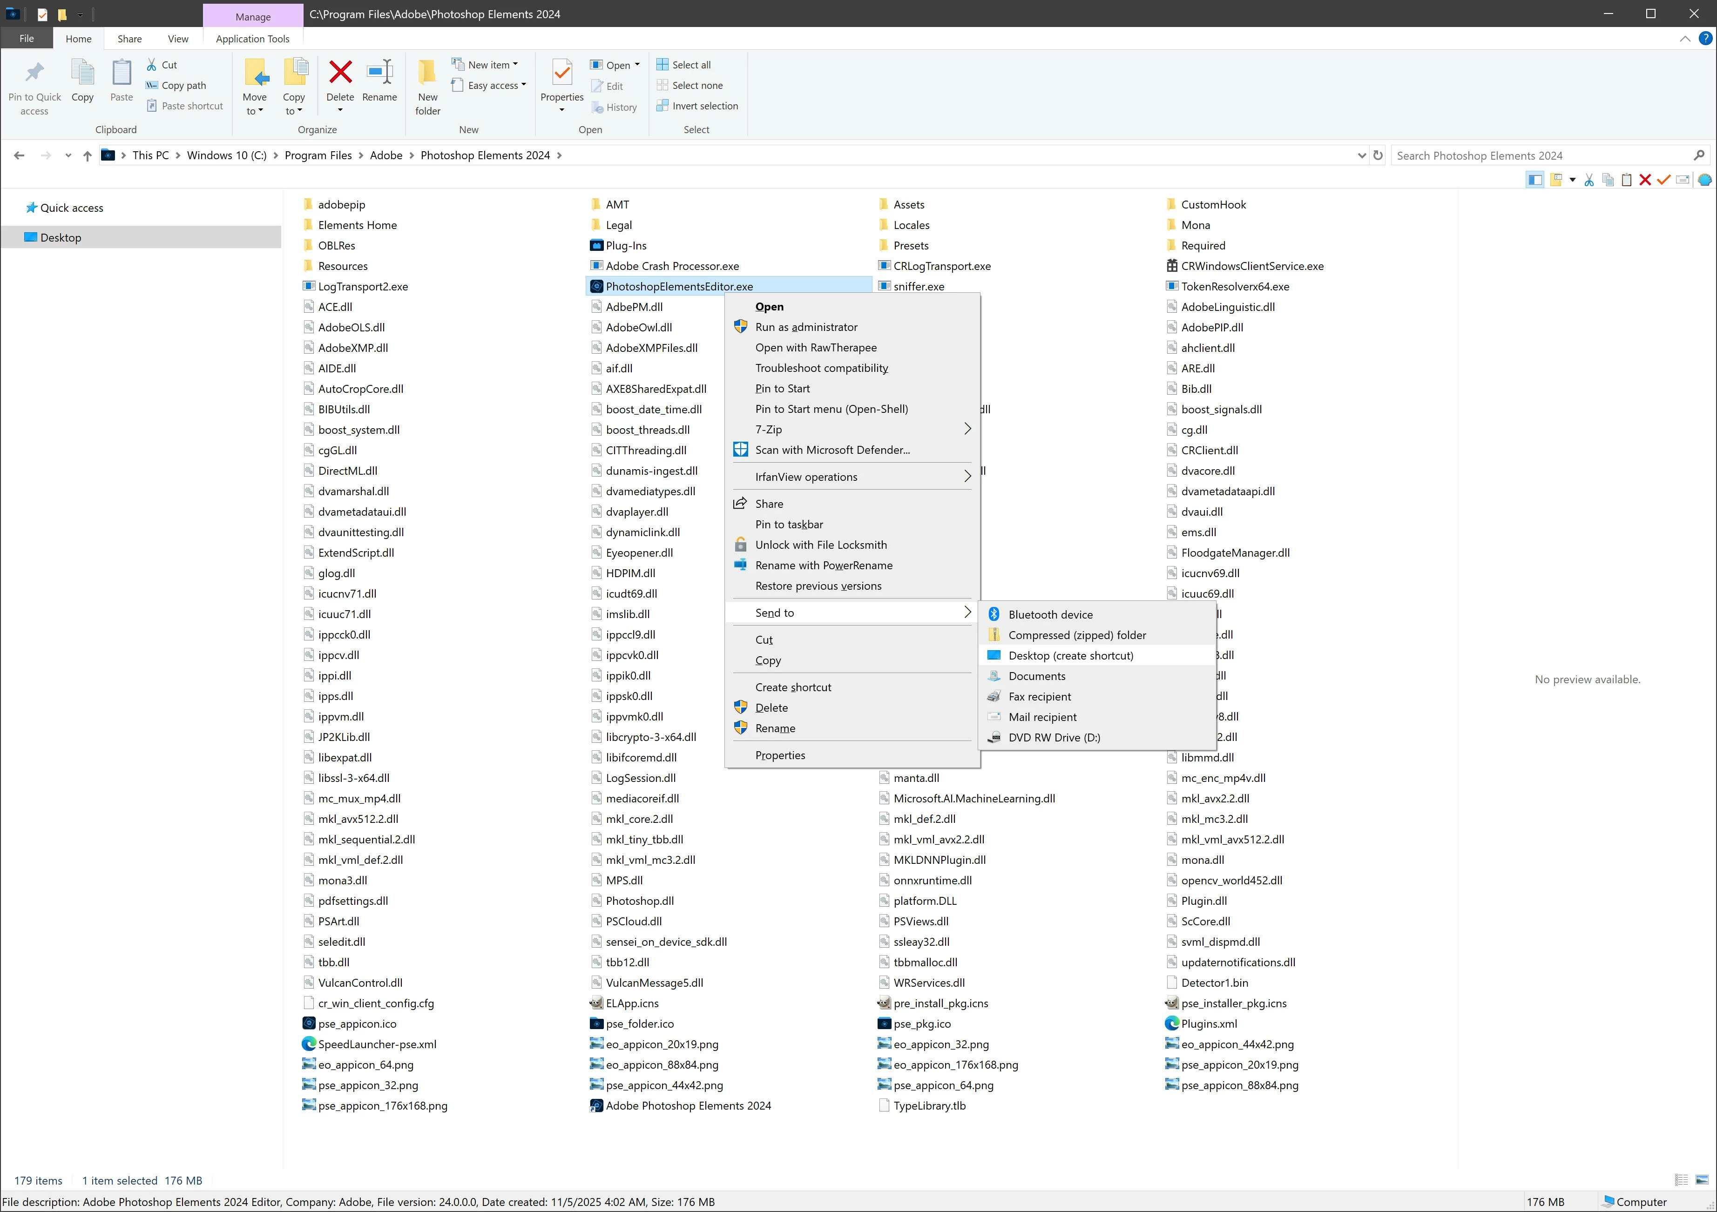The width and height of the screenshot is (1717, 1212).
Task: Switch to the details view icon in the status bar
Action: click(x=1682, y=1181)
